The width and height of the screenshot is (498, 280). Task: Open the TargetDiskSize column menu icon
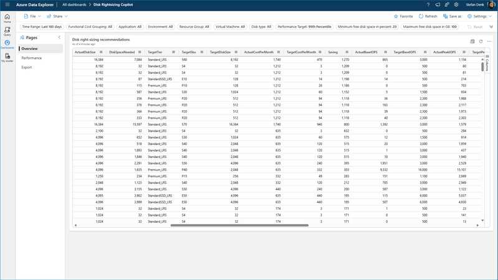pyautogui.click(x=236, y=52)
